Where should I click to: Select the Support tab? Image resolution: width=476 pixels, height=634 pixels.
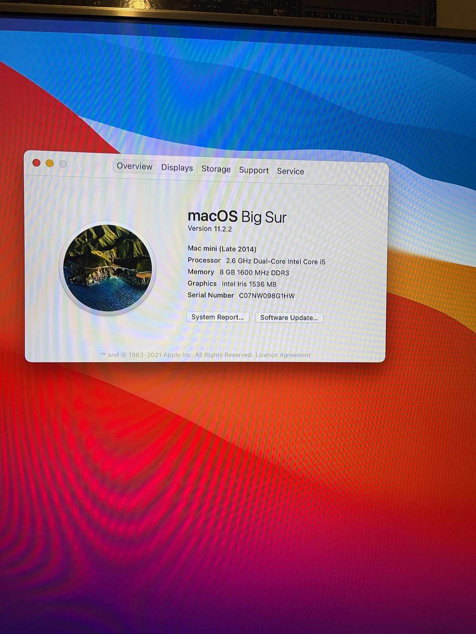[254, 170]
